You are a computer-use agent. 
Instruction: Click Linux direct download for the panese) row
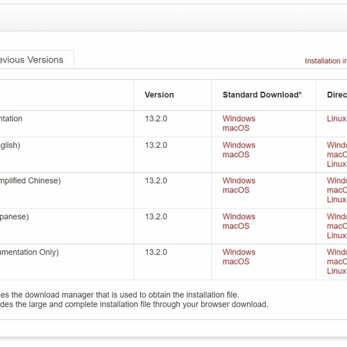pyautogui.click(x=337, y=235)
